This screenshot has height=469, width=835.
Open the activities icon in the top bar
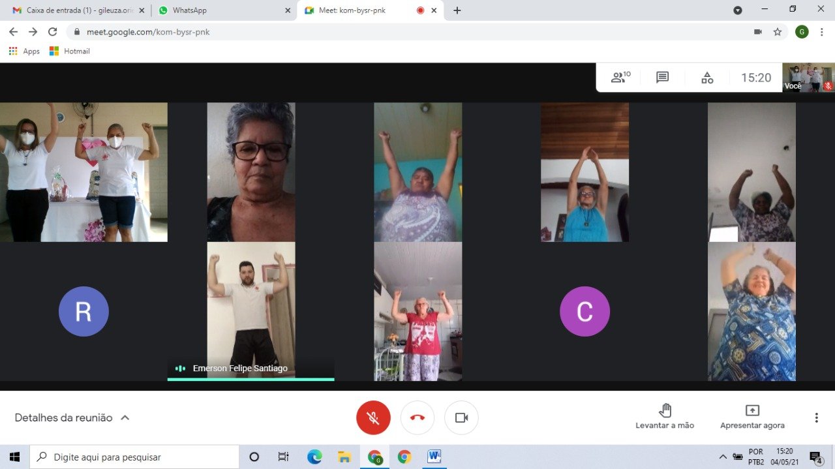pyautogui.click(x=706, y=77)
